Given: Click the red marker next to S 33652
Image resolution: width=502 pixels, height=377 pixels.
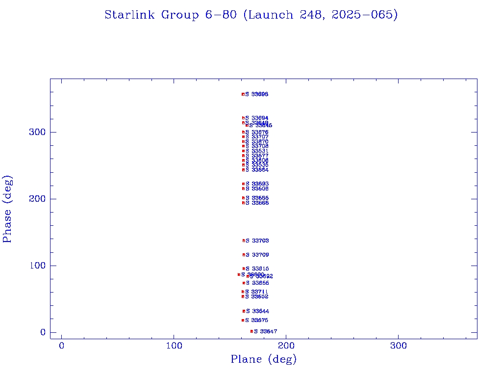Looking at the screenshot, I should (x=243, y=296).
